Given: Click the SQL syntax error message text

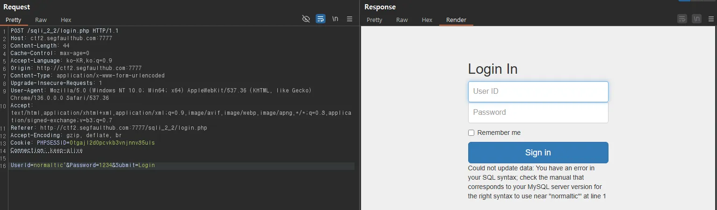Looking at the screenshot, I should [537, 182].
